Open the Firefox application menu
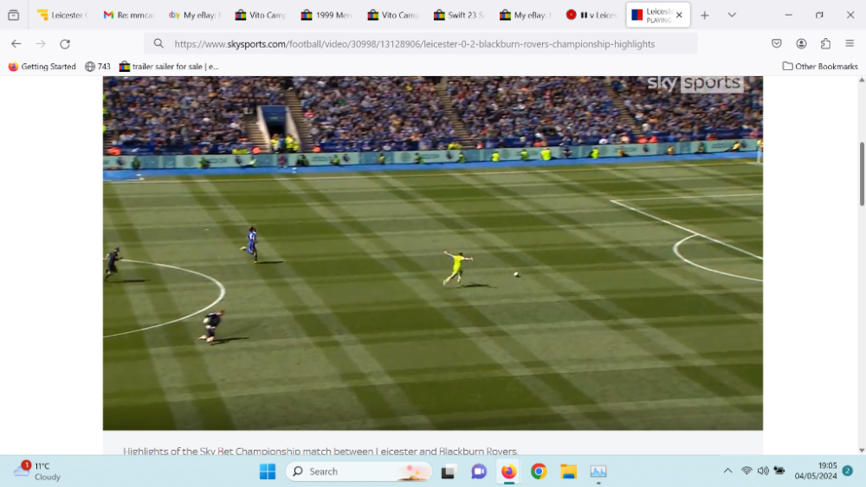The image size is (866, 487). [850, 43]
